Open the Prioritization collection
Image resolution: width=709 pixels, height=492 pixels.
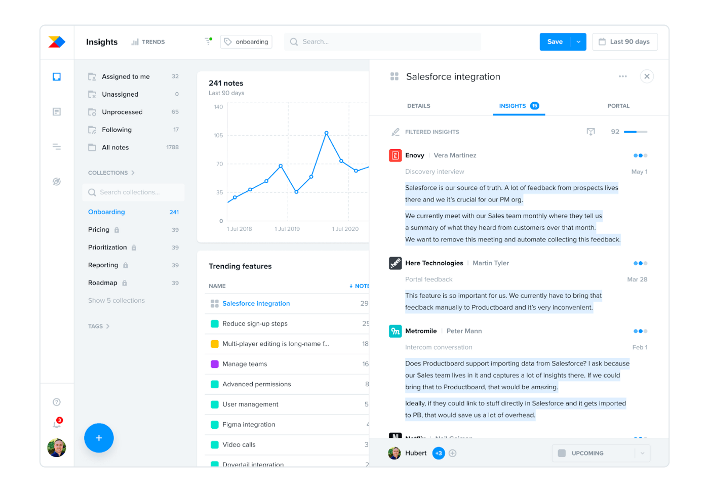(x=134, y=248)
